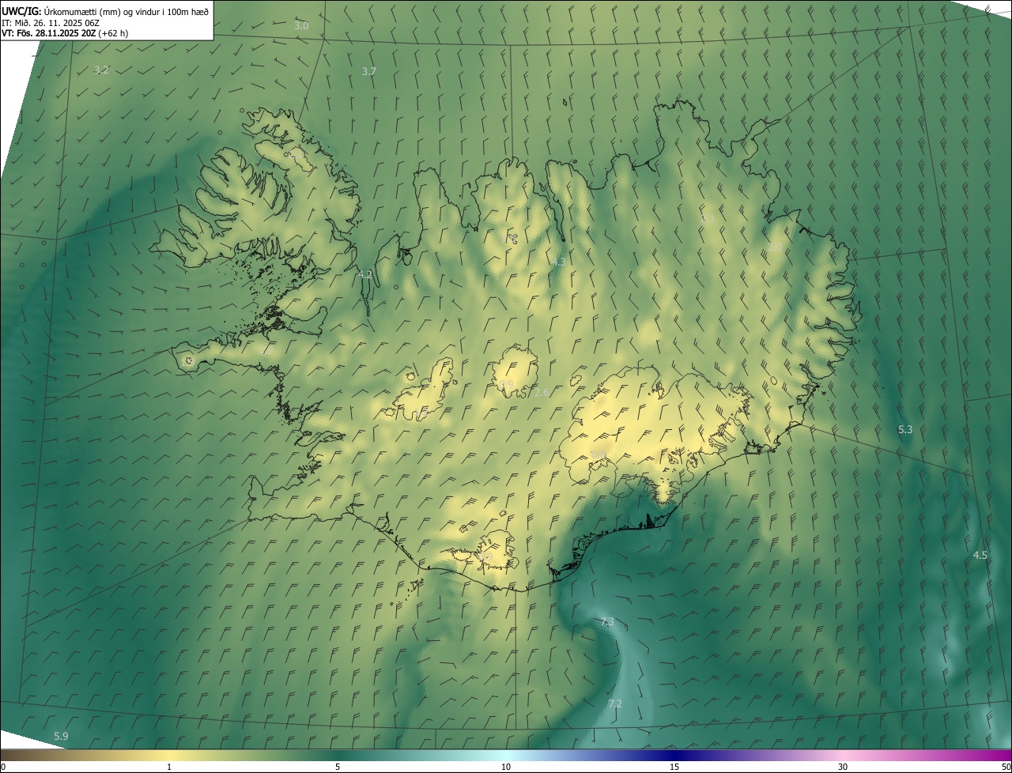
Task: Click the 2.6 value label beside the glacier
Action: tap(542, 393)
